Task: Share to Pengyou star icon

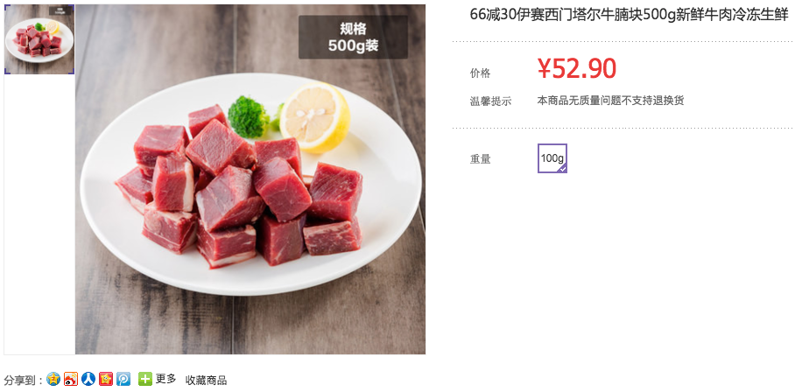Action: point(106,379)
